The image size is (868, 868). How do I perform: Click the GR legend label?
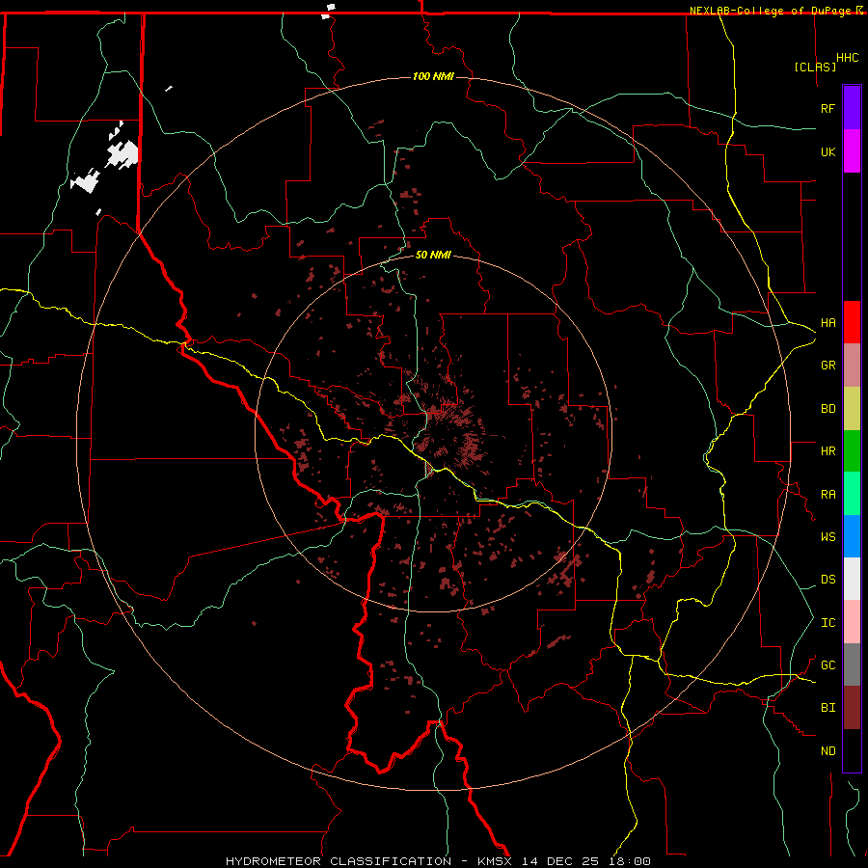pos(827,366)
